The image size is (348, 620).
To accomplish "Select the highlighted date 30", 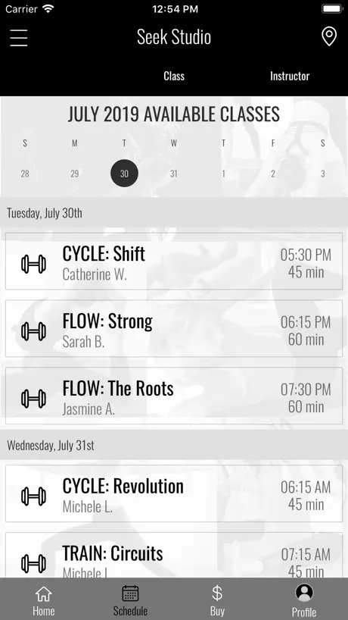I will [124, 173].
